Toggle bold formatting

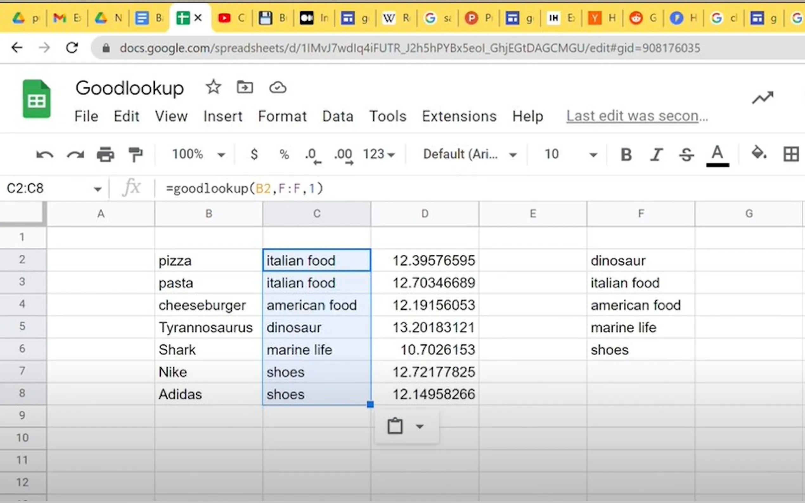626,154
